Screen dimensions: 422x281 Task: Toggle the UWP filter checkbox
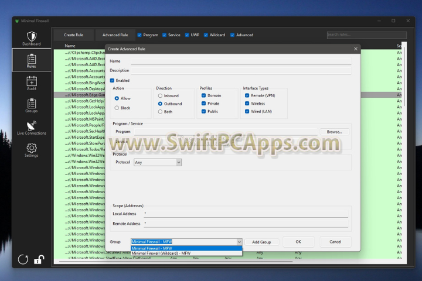(x=187, y=35)
